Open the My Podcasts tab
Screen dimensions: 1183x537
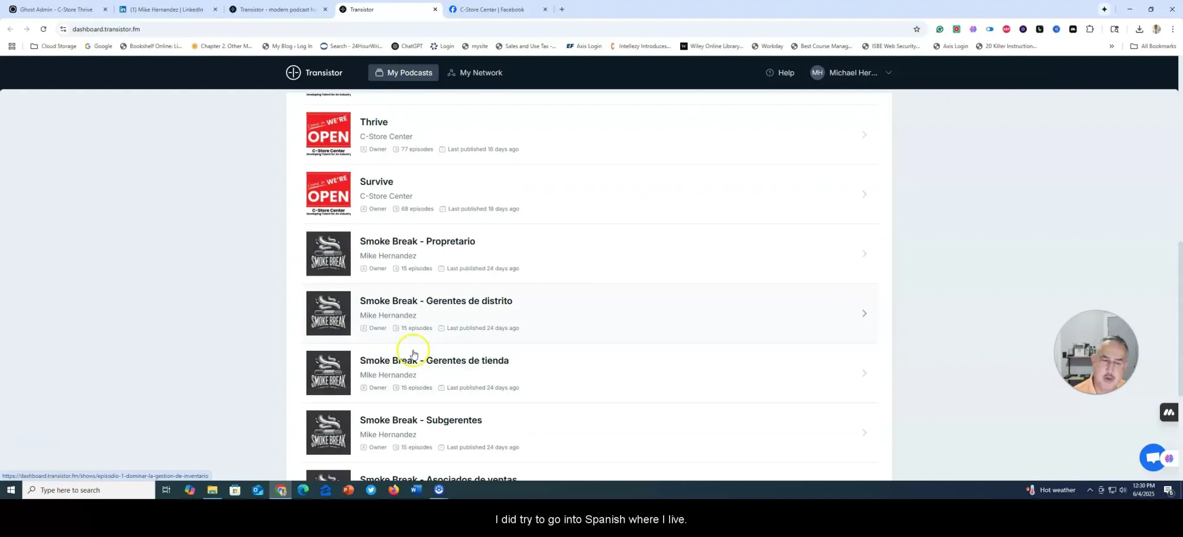point(403,73)
